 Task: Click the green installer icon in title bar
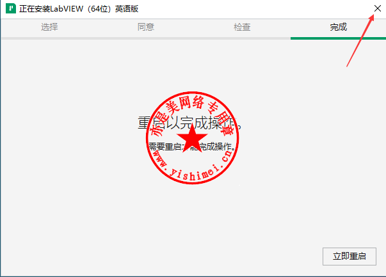point(11,8)
